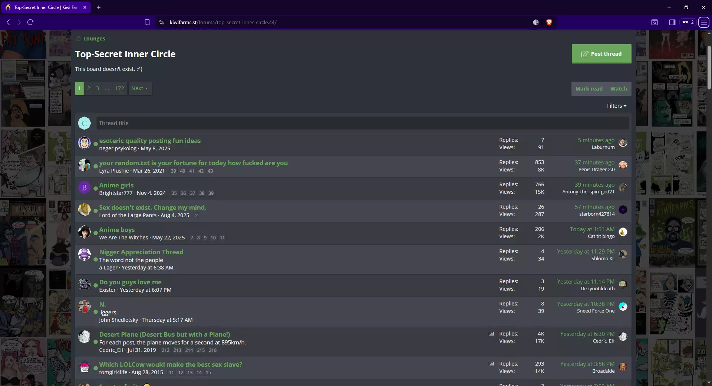The height and width of the screenshot is (386, 712).
Task: Click tomgirl4life's thread avatar
Action: (85, 367)
